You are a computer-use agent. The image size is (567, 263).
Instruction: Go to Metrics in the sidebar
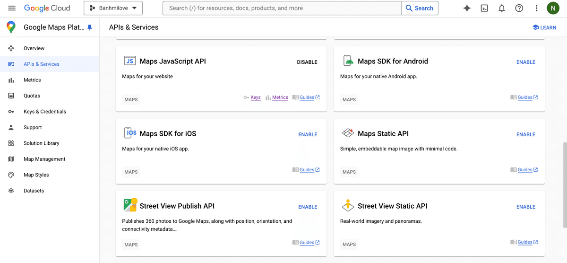click(x=32, y=80)
